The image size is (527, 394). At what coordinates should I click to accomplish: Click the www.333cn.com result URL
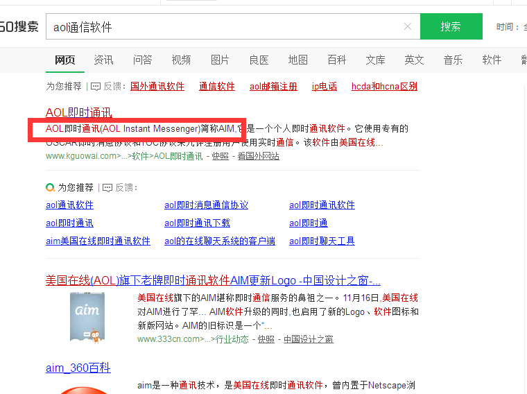pos(193,339)
